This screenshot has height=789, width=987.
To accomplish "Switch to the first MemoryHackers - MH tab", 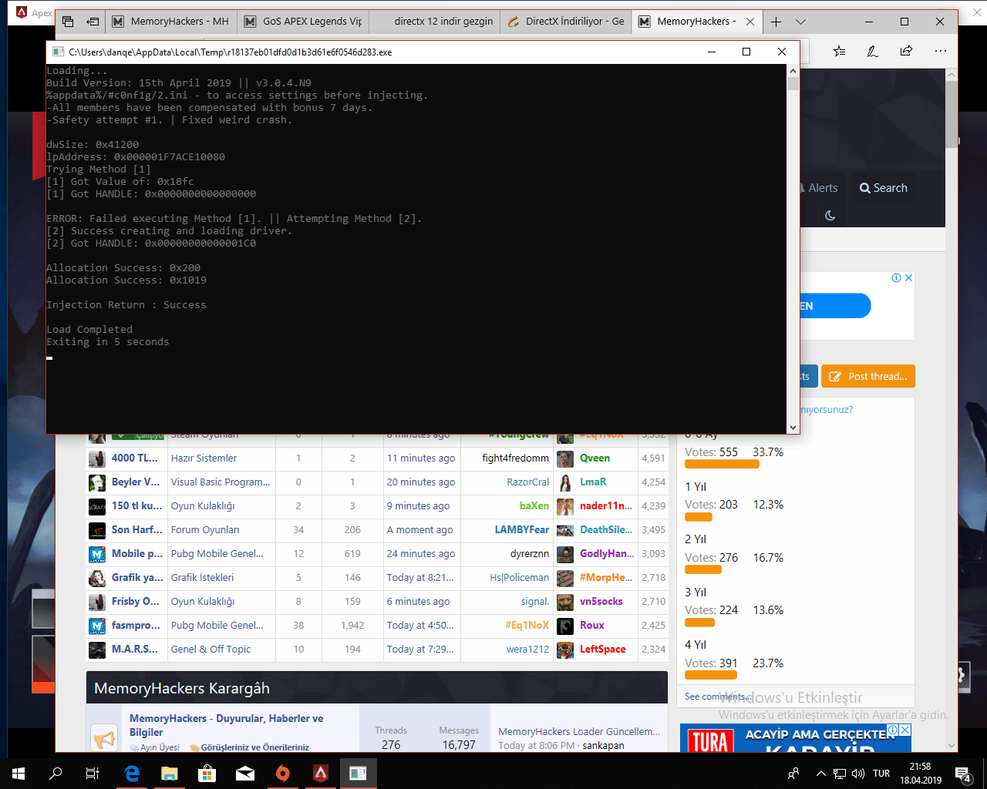I will 170,22.
